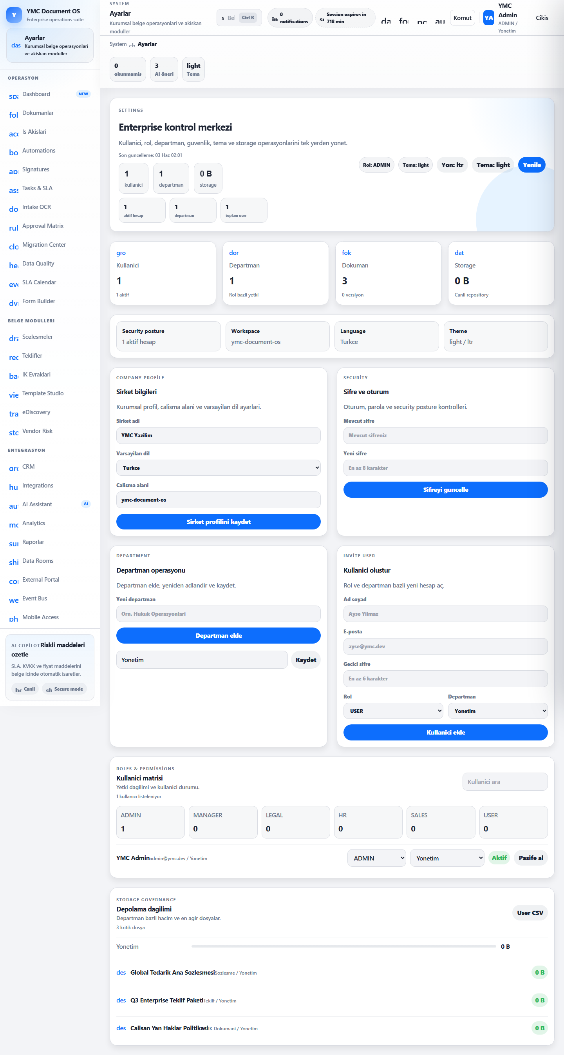Click Global Tedarik Ana Sozlesmesi row

coord(332,973)
